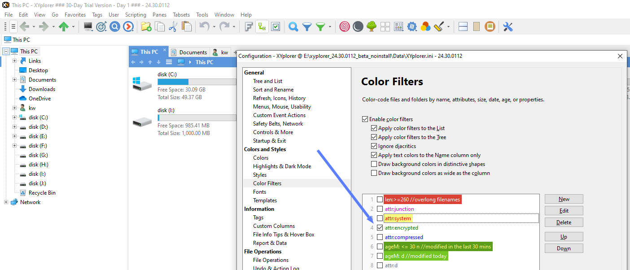The width and height of the screenshot is (630, 270).
Task: Create a new folder using the toolbar icon
Action: [x=145, y=26]
